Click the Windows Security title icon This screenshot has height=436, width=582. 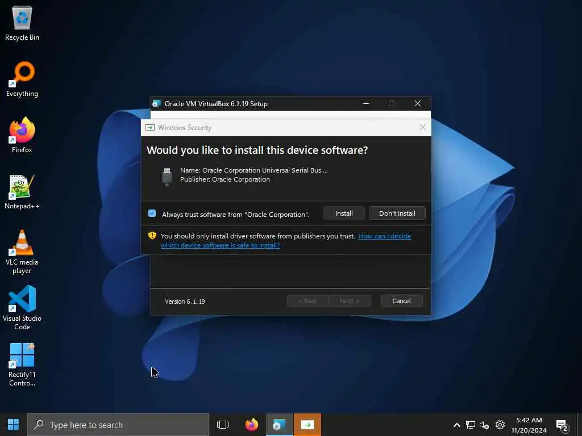tap(150, 128)
